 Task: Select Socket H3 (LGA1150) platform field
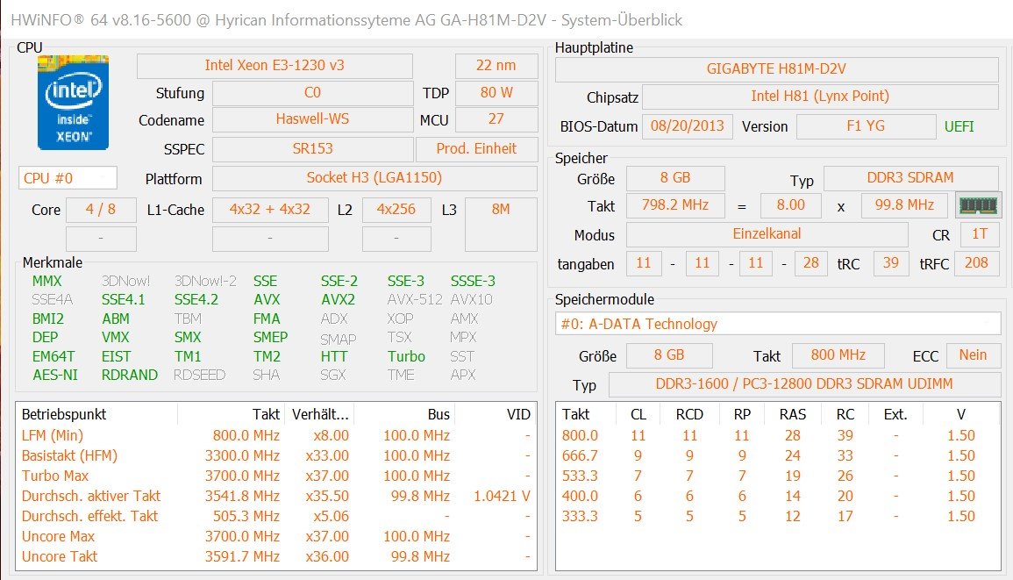pos(375,178)
